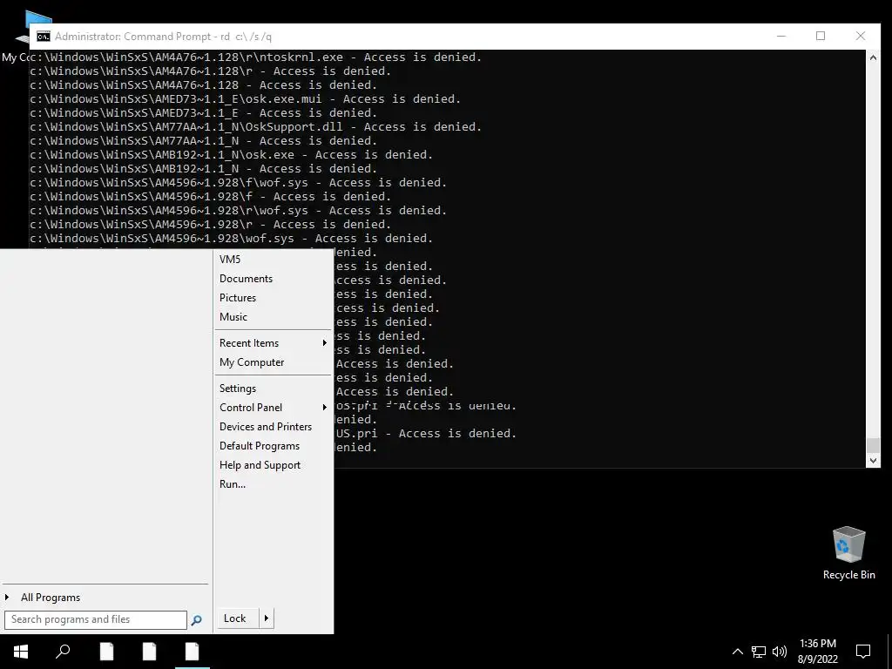
Task: Expand the Control Panel submenu arrow
Action: pyautogui.click(x=324, y=408)
